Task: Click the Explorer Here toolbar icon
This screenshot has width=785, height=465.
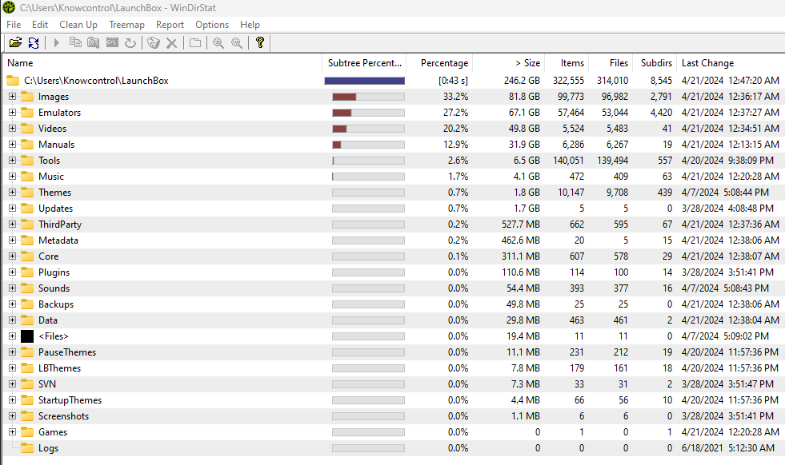Action: coord(93,42)
